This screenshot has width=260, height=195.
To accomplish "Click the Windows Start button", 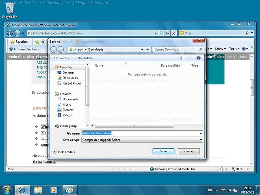I will pos(6,190).
